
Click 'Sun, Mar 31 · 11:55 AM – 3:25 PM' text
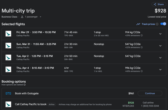tap(36, 44)
